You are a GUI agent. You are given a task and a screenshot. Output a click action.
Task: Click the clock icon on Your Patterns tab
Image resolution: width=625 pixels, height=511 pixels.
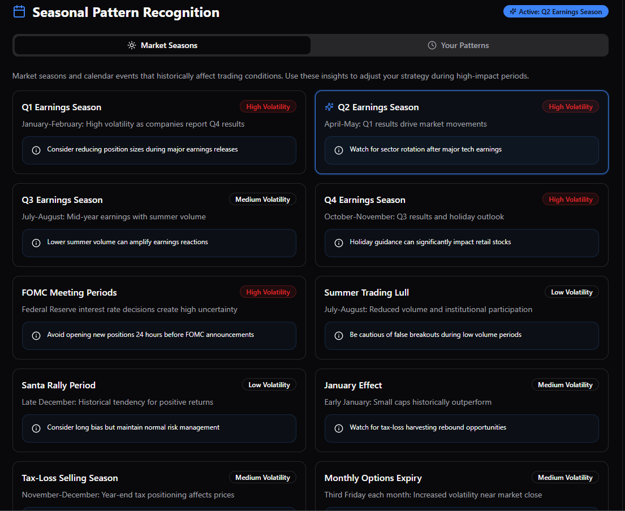pyautogui.click(x=432, y=45)
